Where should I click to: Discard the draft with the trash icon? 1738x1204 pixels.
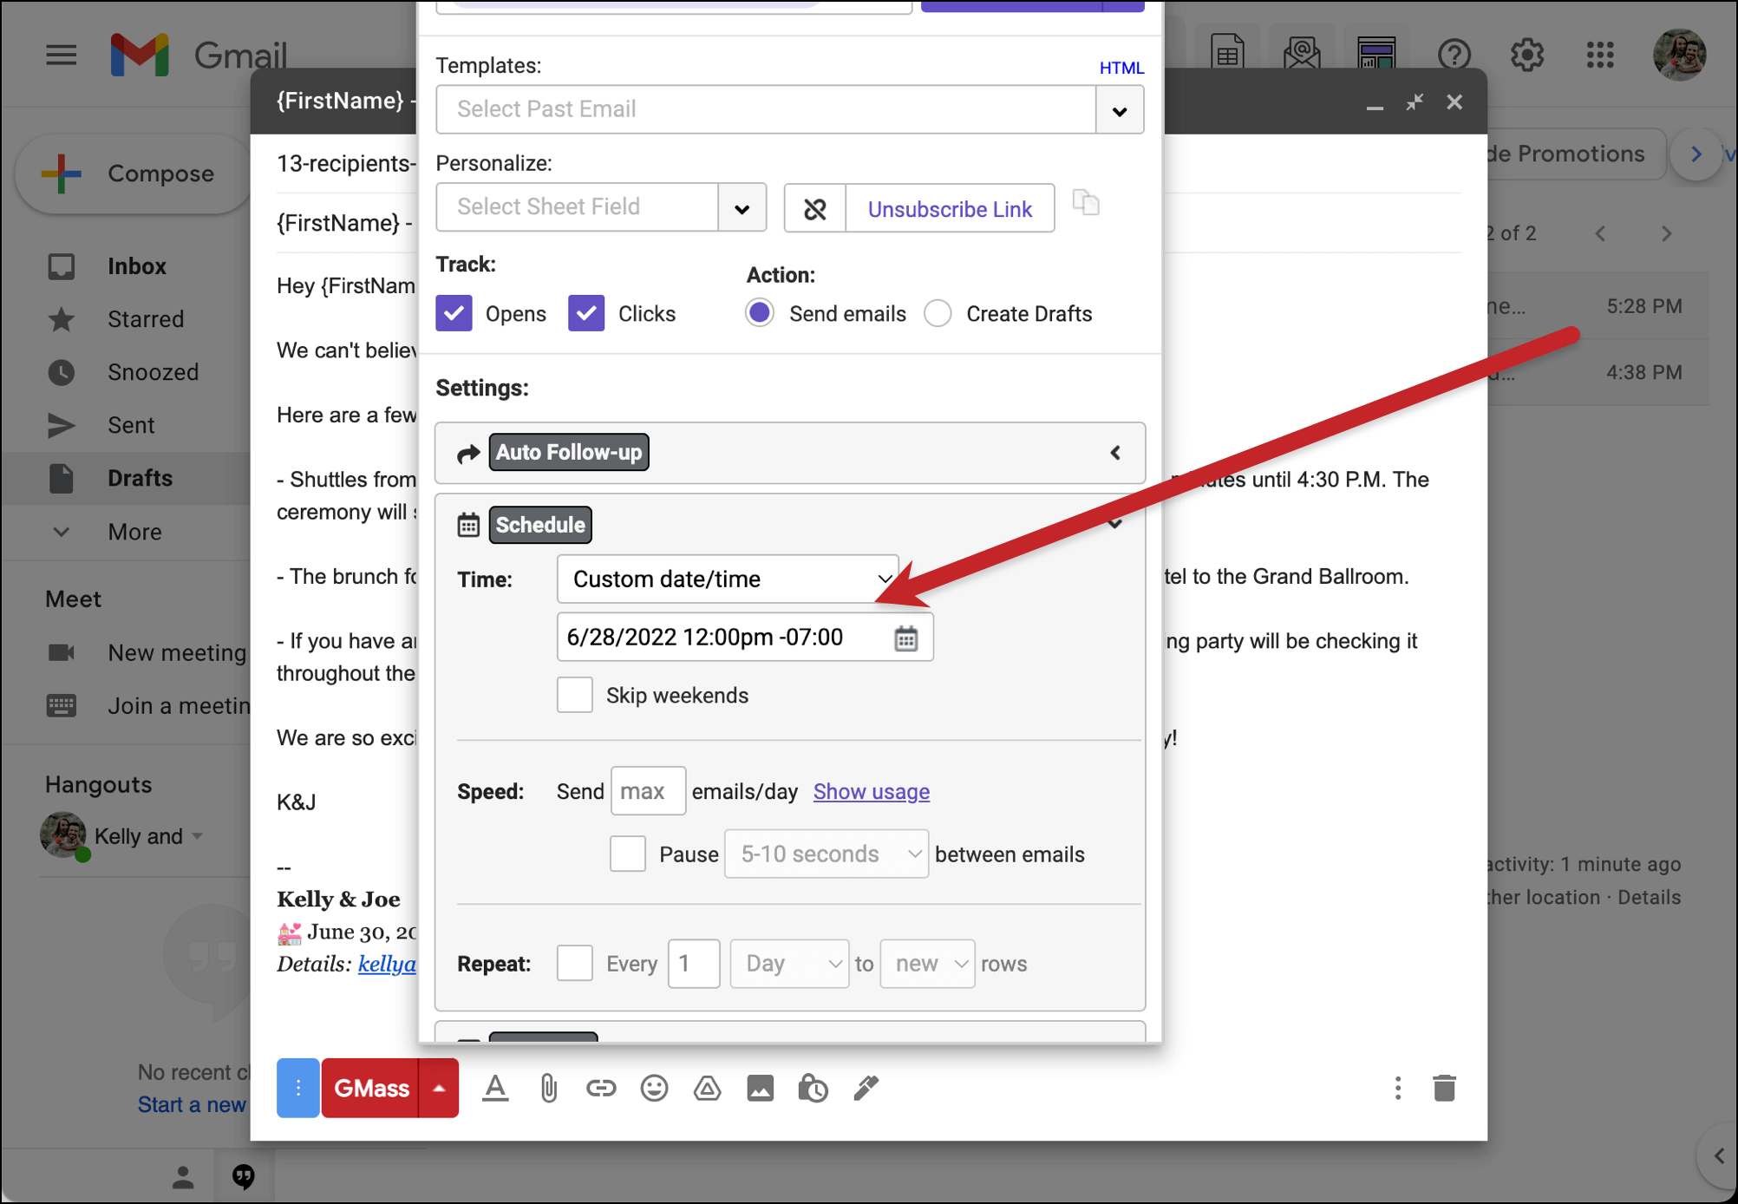tap(1444, 1088)
